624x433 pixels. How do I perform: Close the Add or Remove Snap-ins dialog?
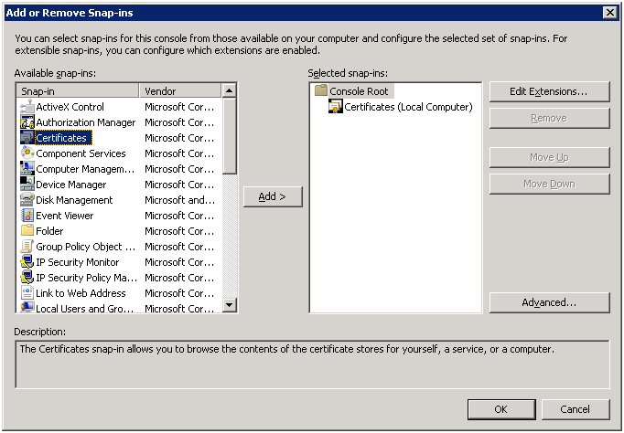click(609, 12)
